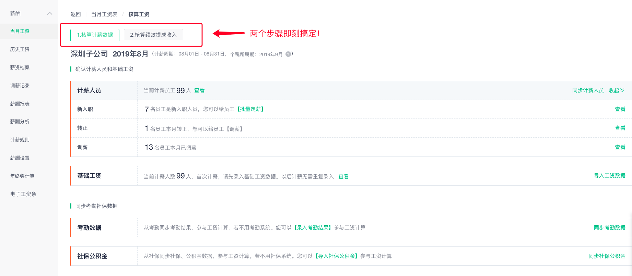Click 查看 next to 当前计薪员工 99 人
The height and width of the screenshot is (276, 632).
click(x=199, y=90)
